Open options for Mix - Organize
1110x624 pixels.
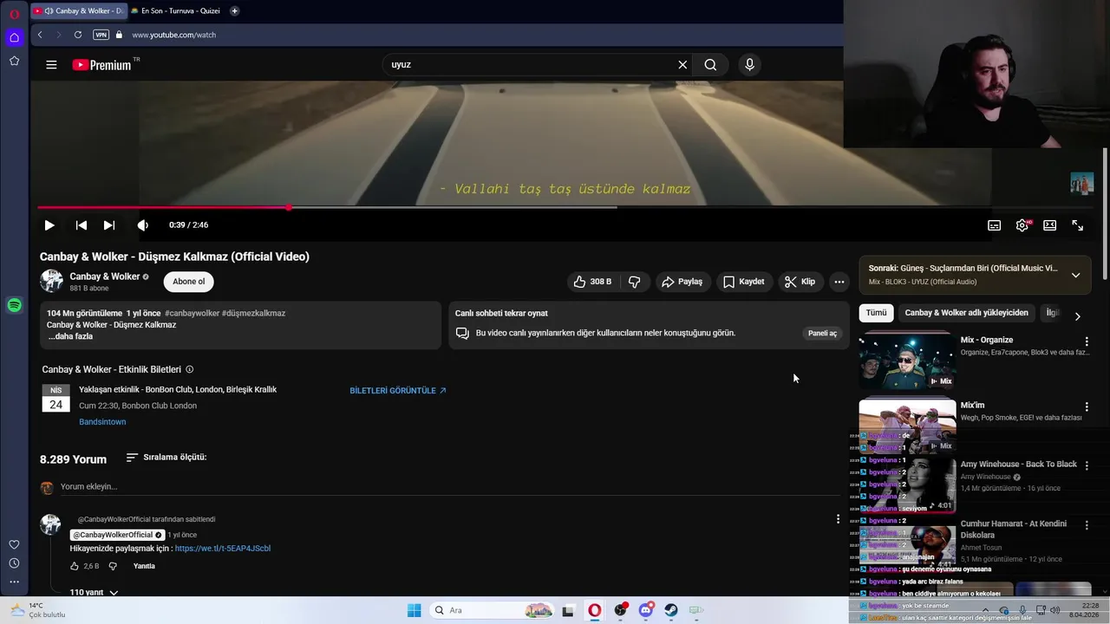coord(1087,341)
